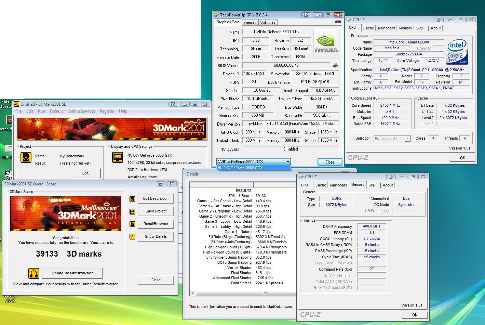Click the Edit Description icon

tap(132, 199)
